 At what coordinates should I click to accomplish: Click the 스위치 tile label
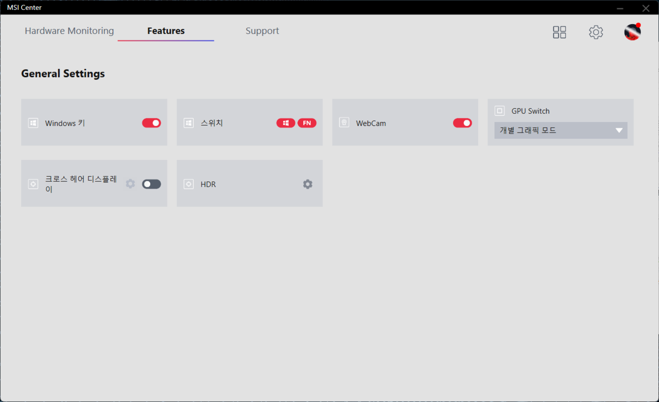[x=212, y=123]
